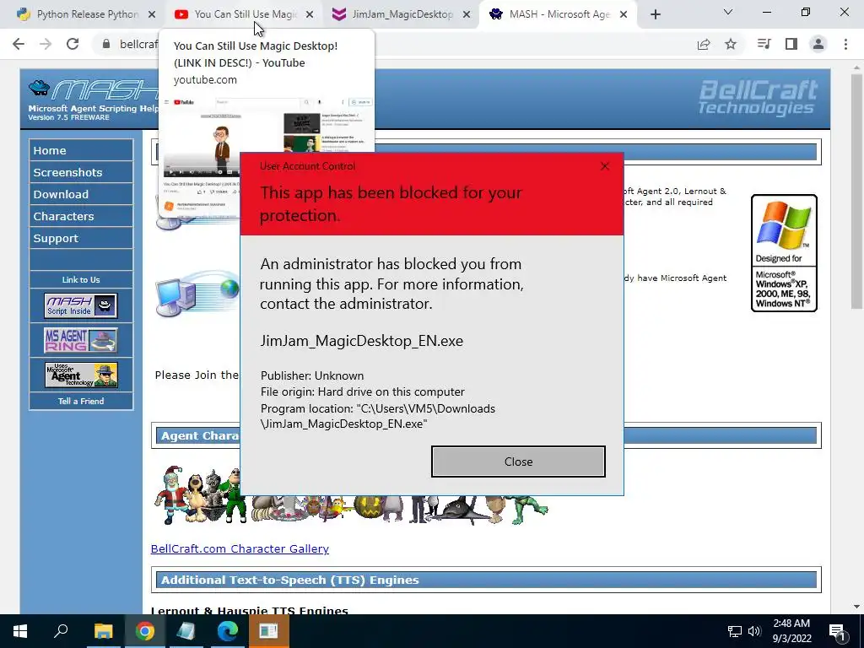Click the orange highlighted taskbar app

coord(268,631)
